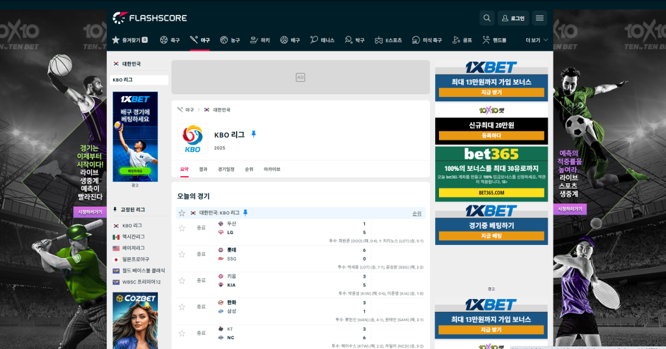
Task: Open the 순위 standings tab
Action: 249,169
